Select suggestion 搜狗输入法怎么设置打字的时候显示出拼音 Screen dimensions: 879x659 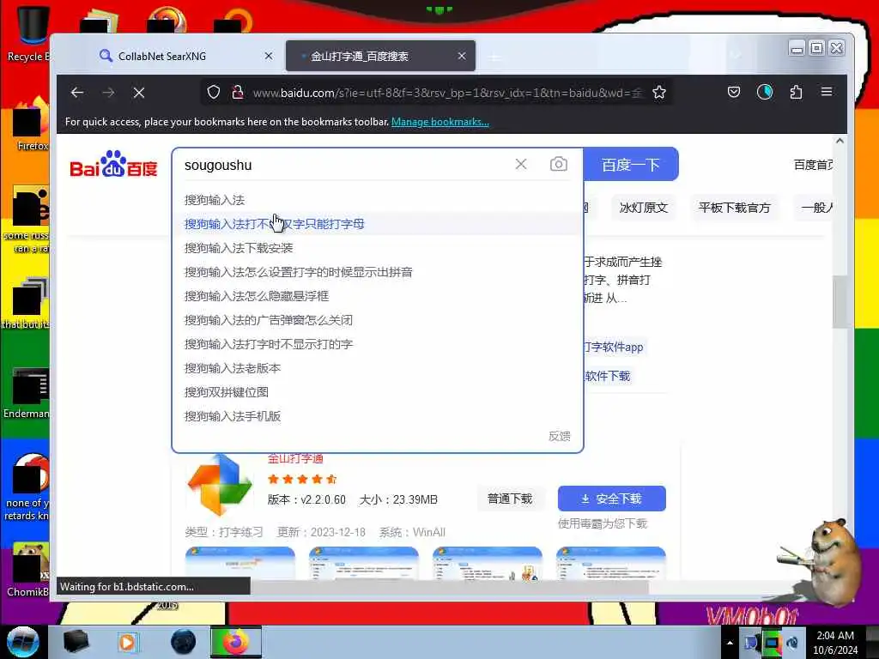[x=377, y=272]
